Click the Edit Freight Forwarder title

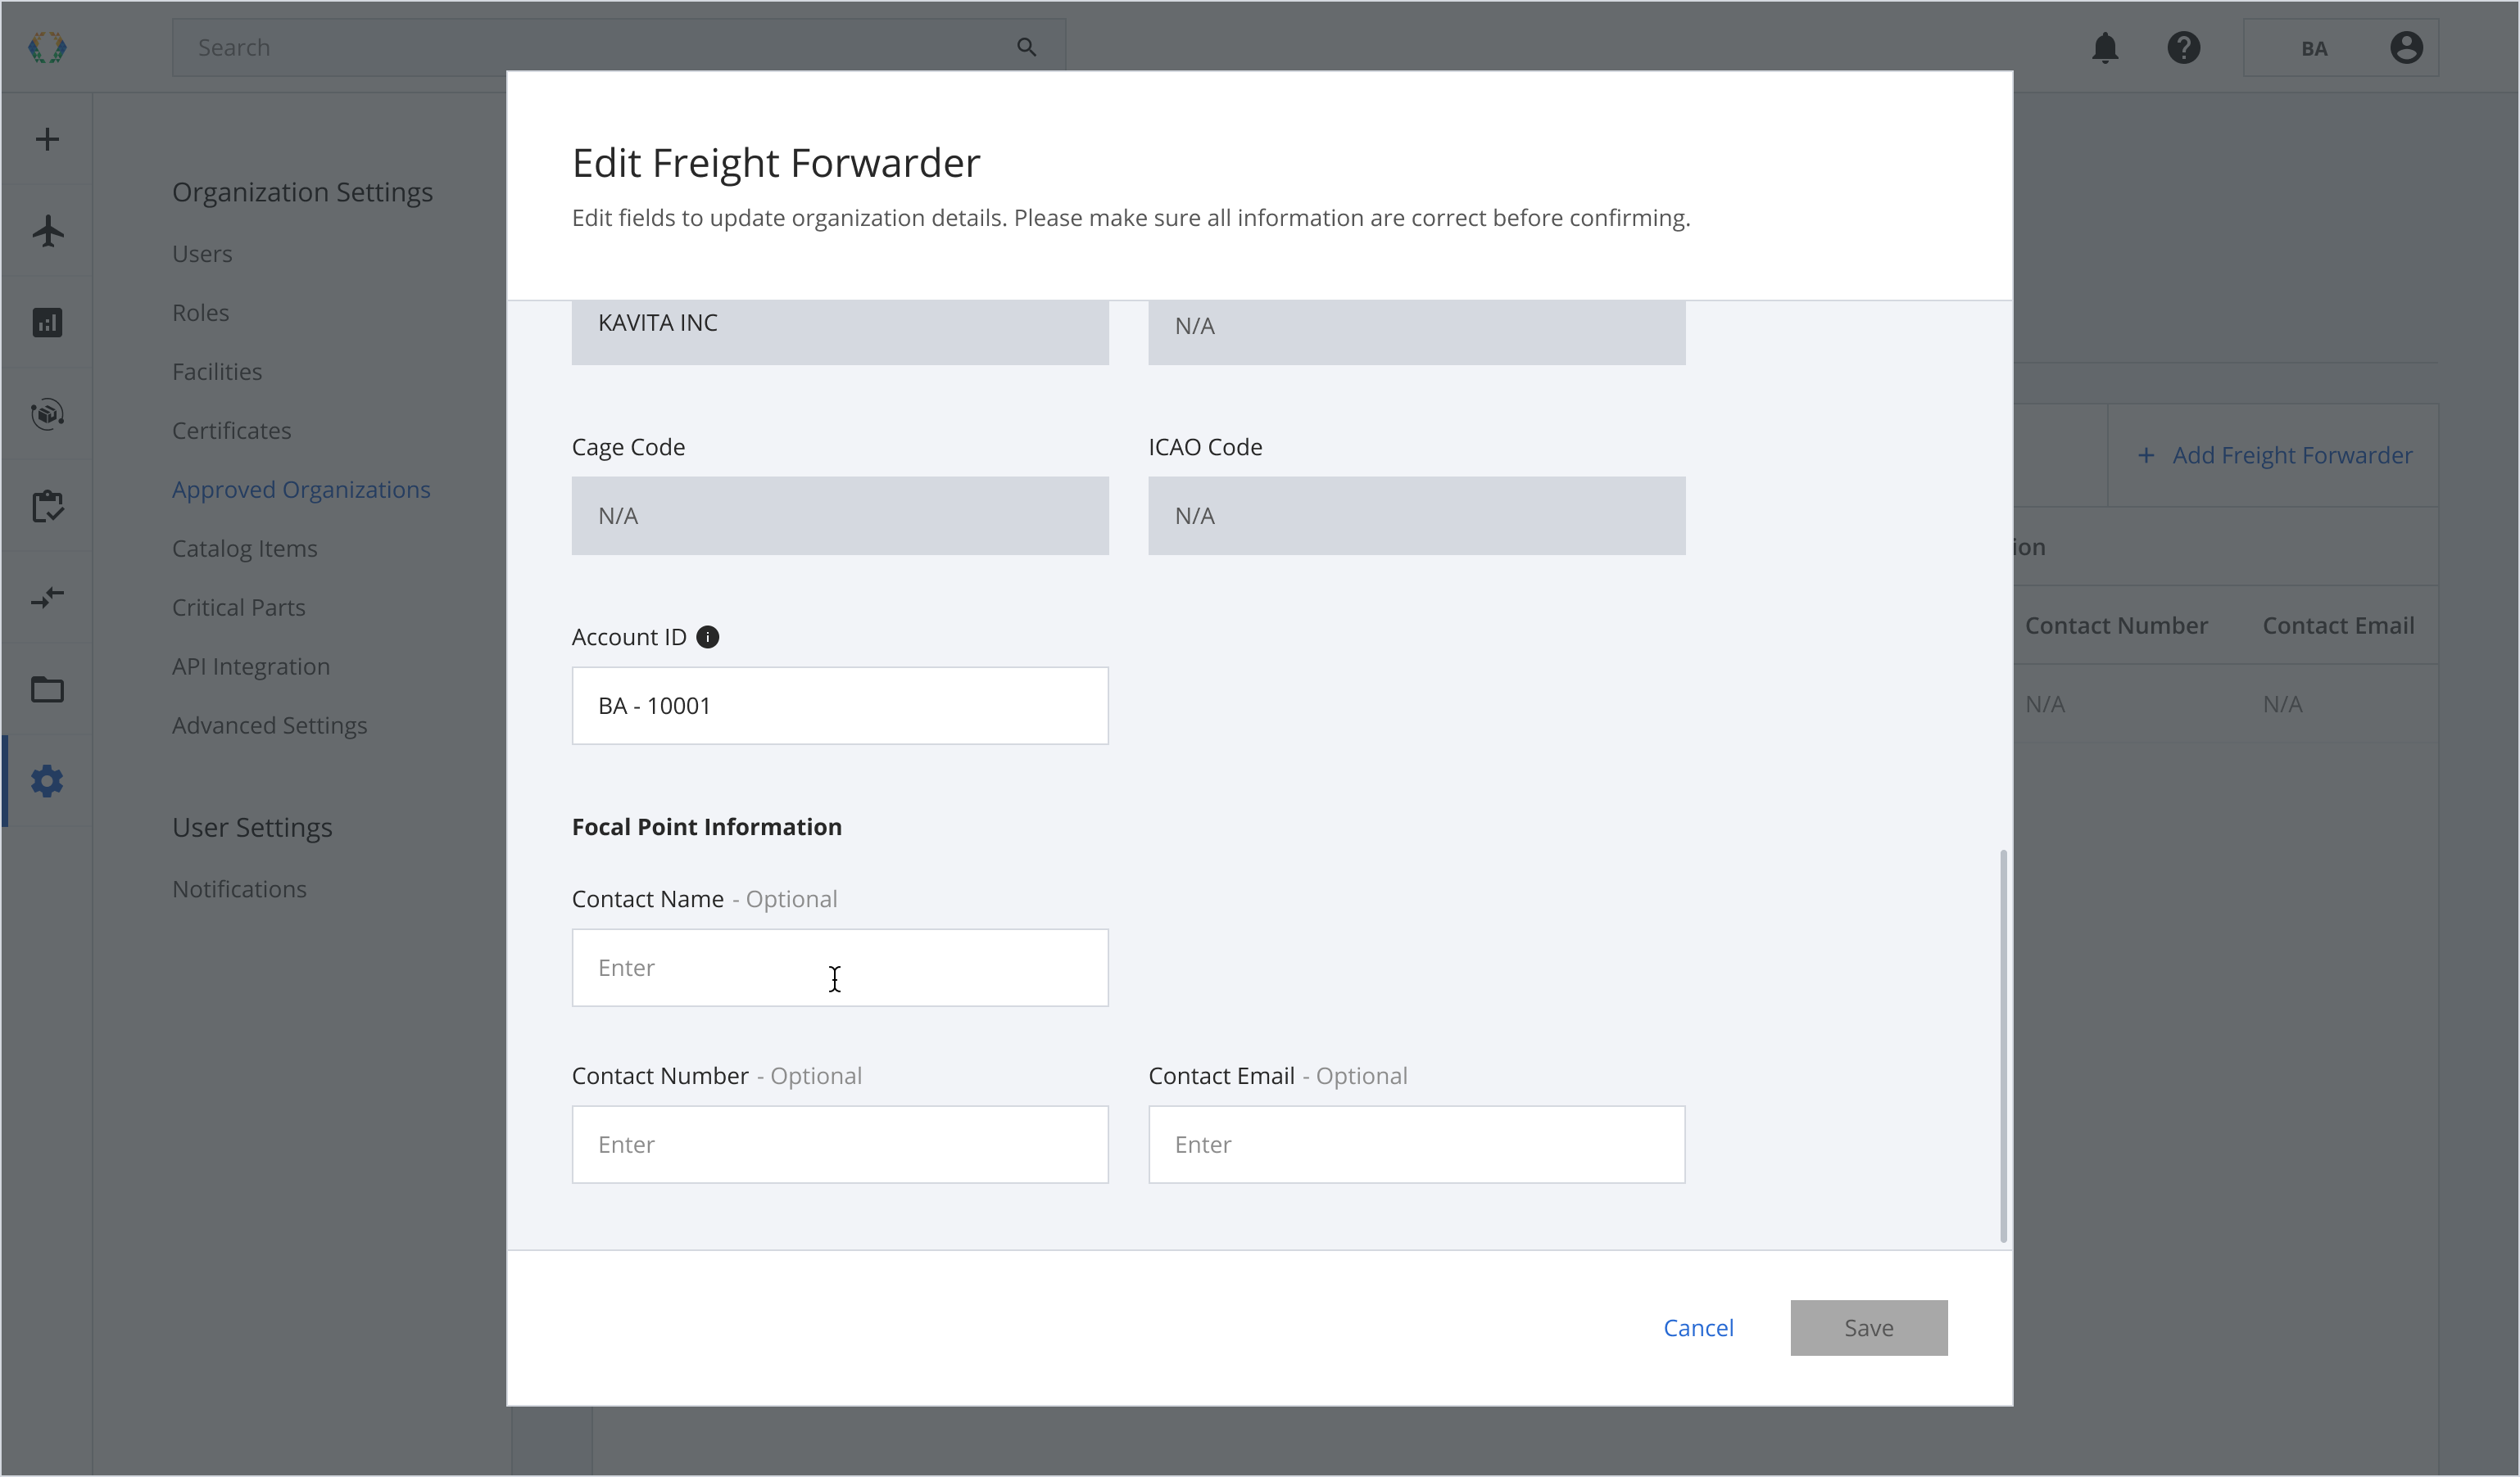[776, 163]
